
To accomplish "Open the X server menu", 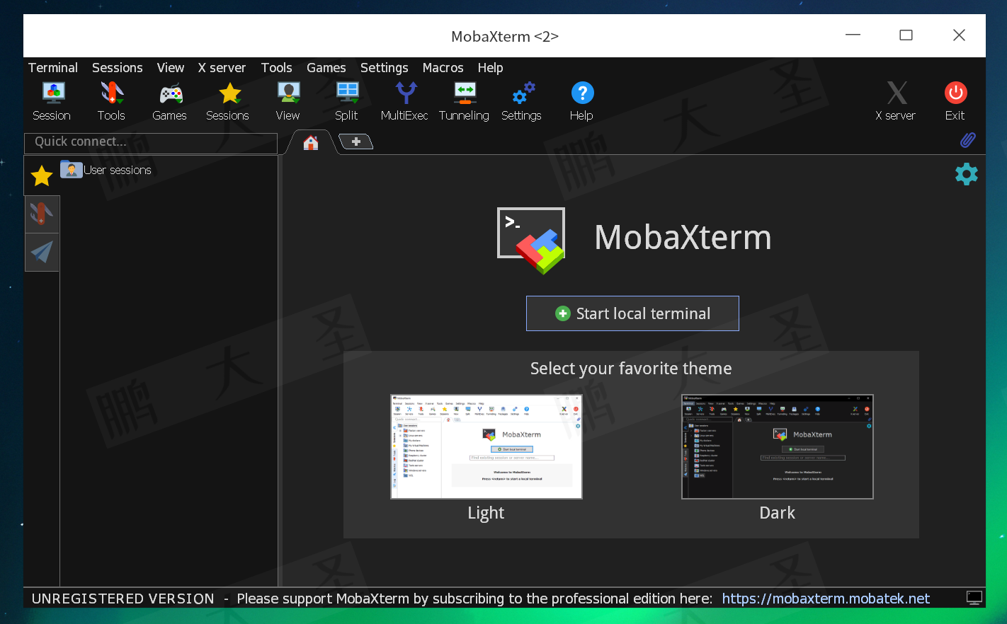I will pyautogui.click(x=222, y=68).
